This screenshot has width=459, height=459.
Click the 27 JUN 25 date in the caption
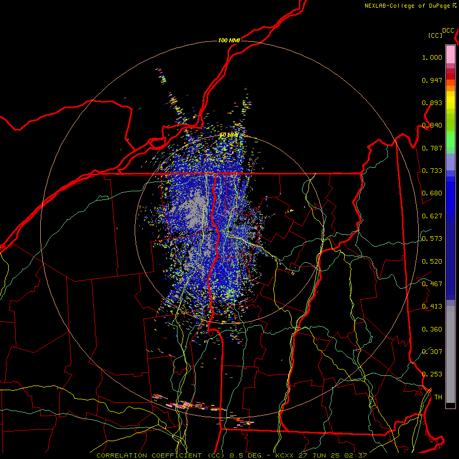pos(319,455)
